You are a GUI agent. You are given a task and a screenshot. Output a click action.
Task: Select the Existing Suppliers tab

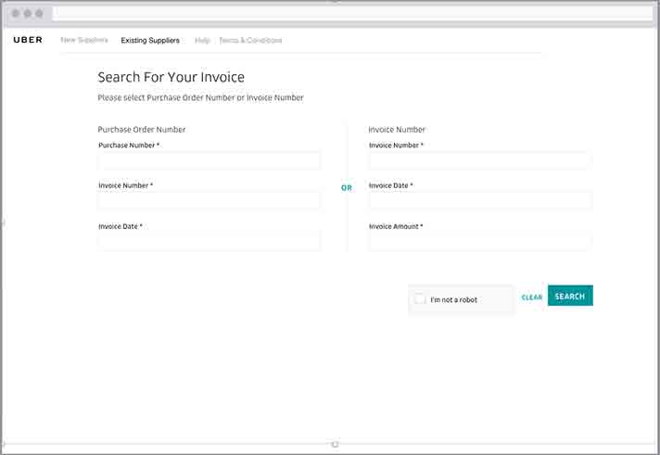pos(150,41)
